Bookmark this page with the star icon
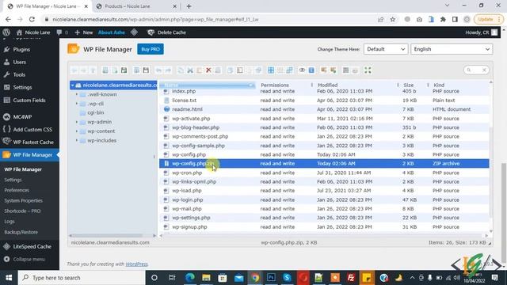 click(393, 19)
